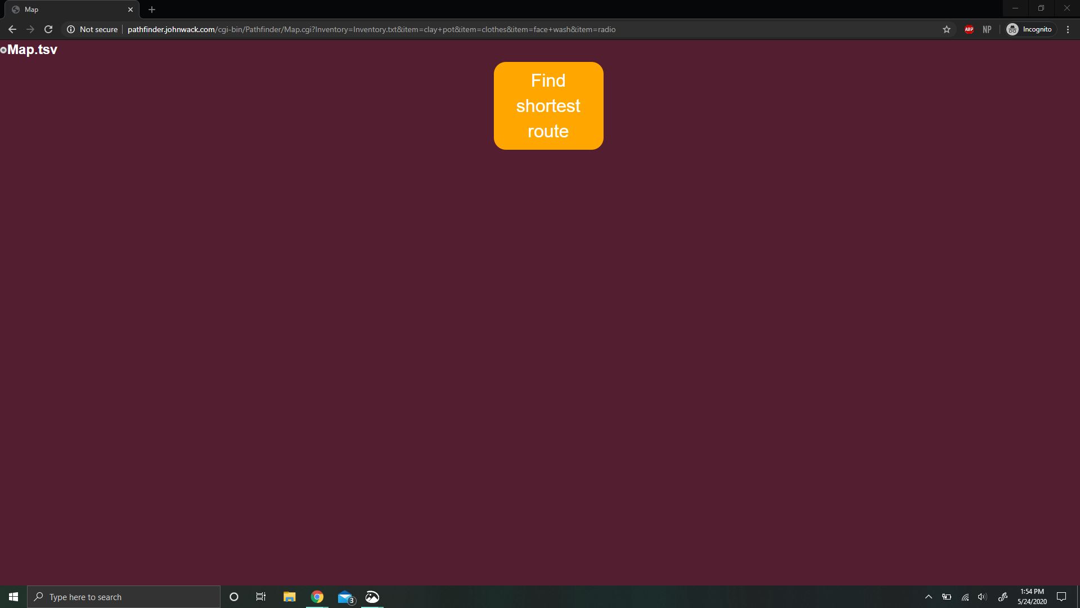This screenshot has width=1080, height=608.
Task: Open the Incognito profile indicator
Action: [x=1030, y=29]
